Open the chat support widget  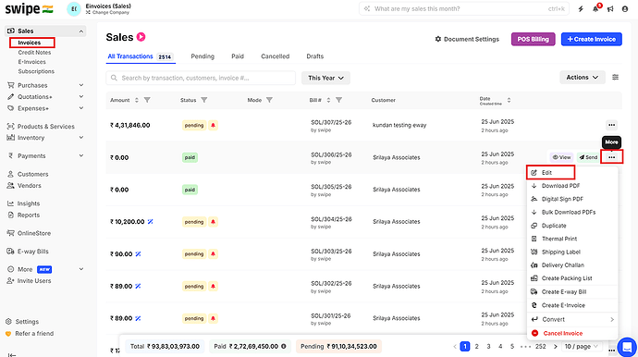click(627, 347)
